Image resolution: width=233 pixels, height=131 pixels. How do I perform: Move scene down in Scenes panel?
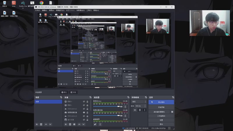50,124
